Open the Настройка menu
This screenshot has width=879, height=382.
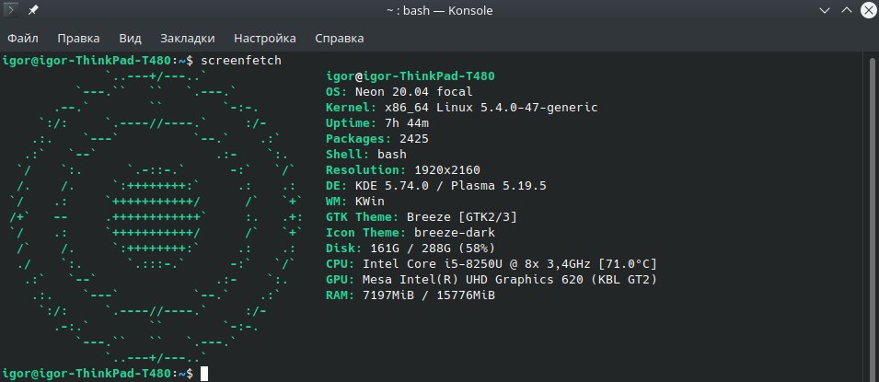tap(264, 38)
